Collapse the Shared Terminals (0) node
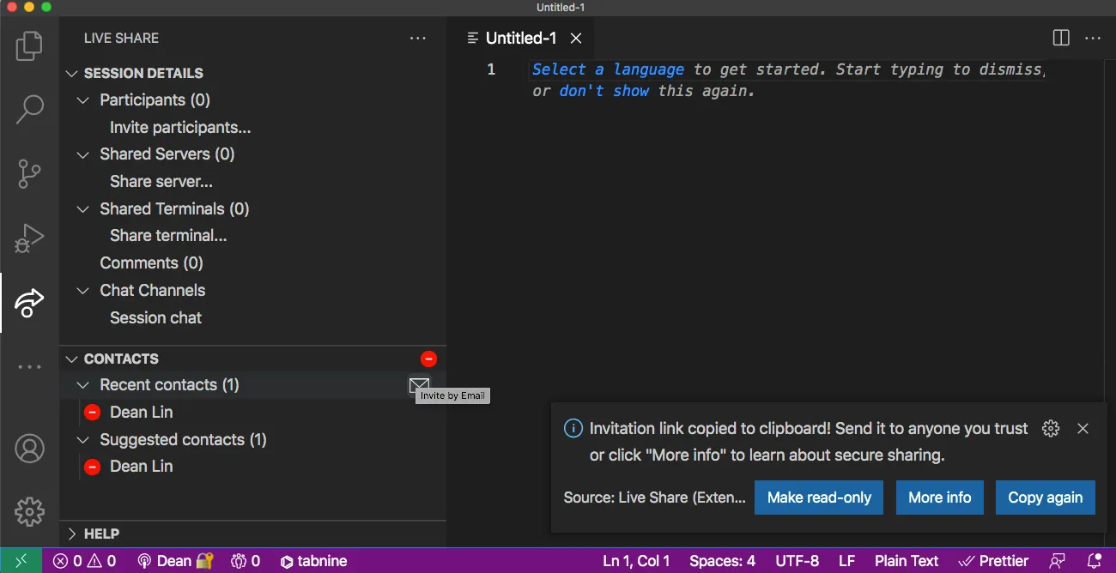This screenshot has width=1116, height=573. tap(83, 209)
